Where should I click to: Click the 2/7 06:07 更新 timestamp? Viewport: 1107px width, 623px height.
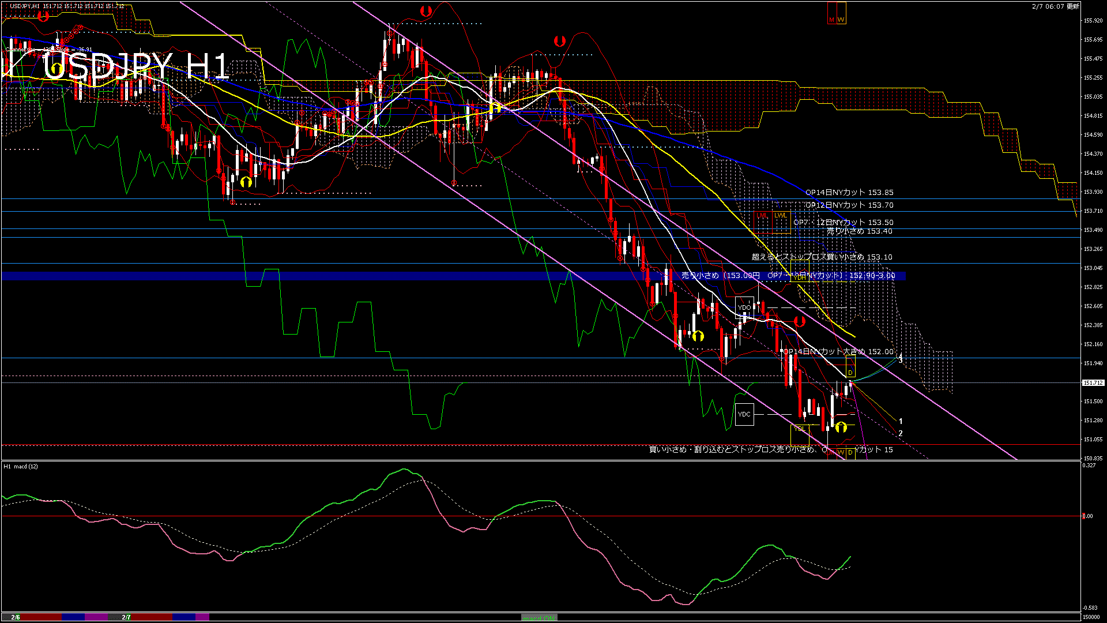coord(1055,6)
